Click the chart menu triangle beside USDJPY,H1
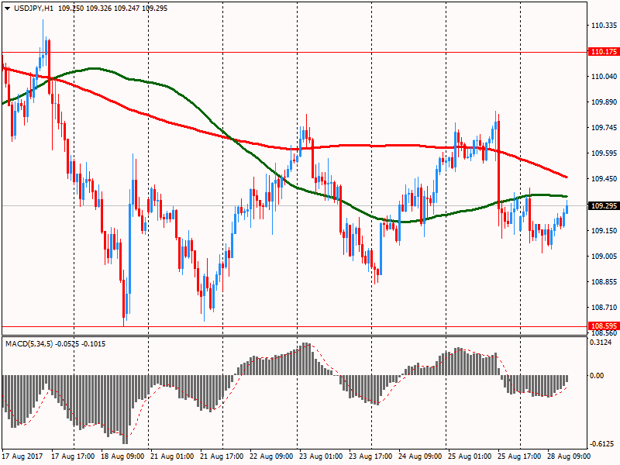The width and height of the screenshot is (620, 465). point(8,9)
